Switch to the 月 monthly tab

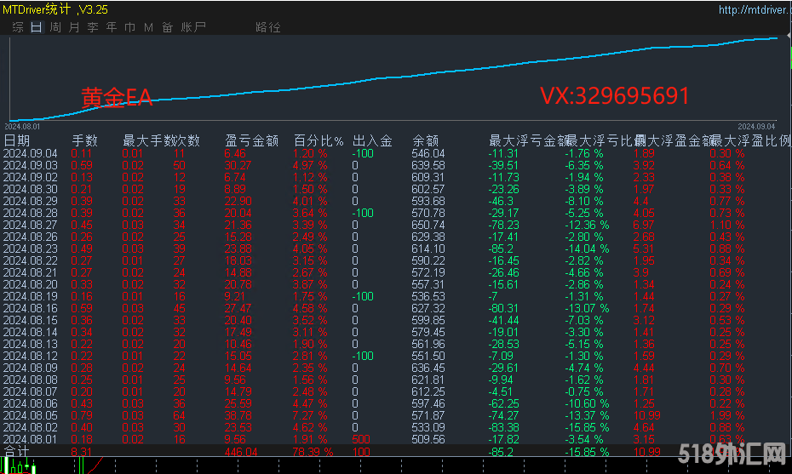click(74, 27)
